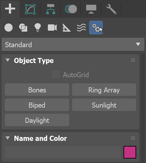The height and width of the screenshot is (163, 146).
Task: Switch to the Motion panel tab
Action: (71, 9)
